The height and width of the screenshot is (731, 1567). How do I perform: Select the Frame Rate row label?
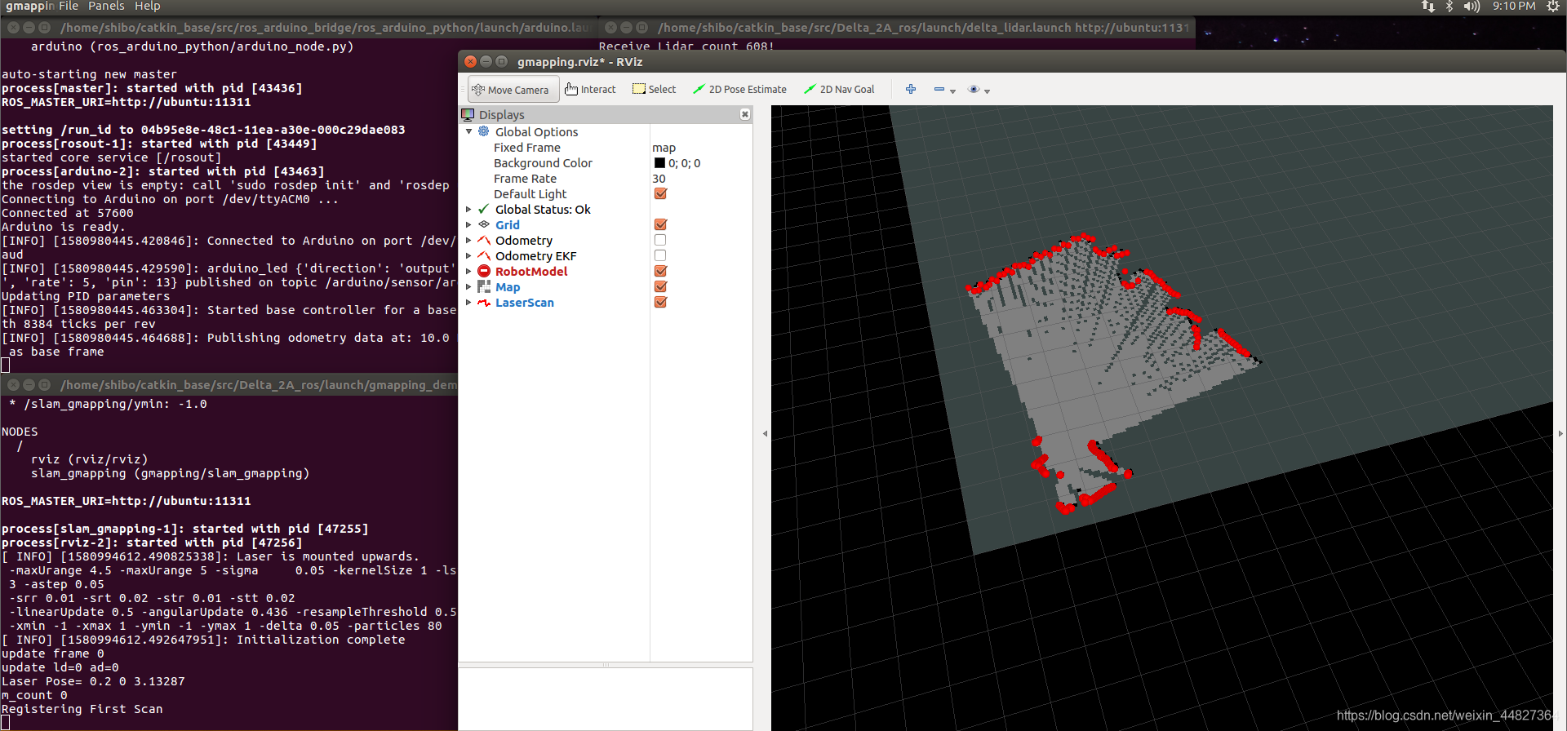click(525, 179)
